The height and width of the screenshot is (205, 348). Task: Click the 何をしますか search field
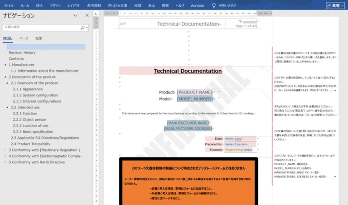point(227,5)
